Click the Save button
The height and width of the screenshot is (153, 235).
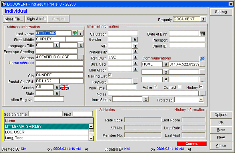click(x=221, y=130)
